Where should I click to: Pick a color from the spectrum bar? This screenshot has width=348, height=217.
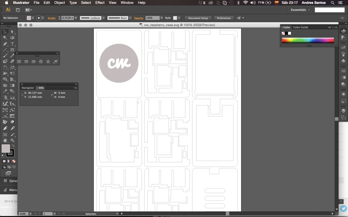(x=308, y=40)
